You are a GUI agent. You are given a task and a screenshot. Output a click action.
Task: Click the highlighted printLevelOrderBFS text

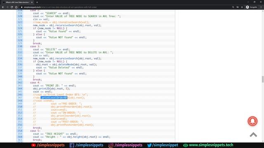coord(54,98)
